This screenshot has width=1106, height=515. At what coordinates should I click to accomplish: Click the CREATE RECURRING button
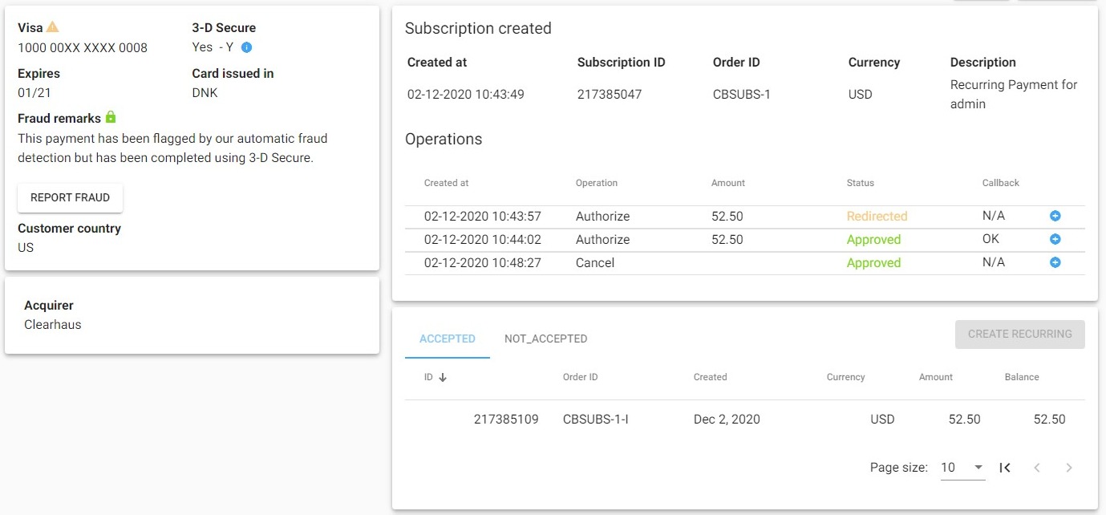[x=1019, y=335]
